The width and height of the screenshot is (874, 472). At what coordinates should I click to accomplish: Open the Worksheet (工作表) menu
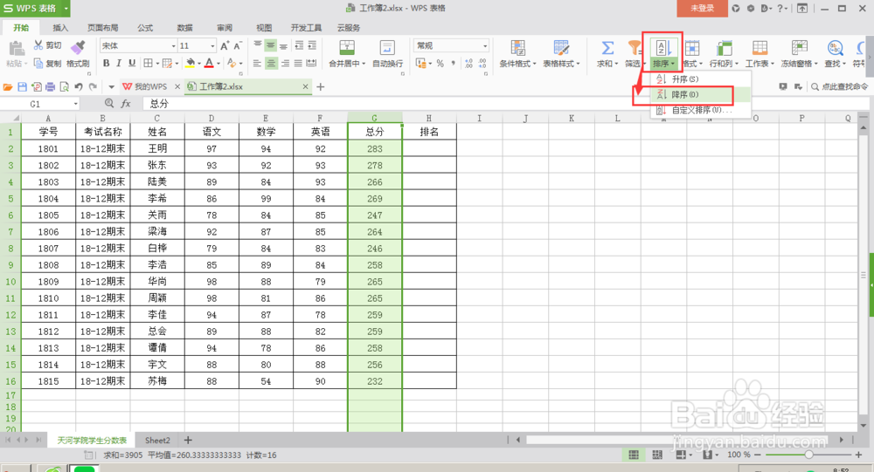click(760, 53)
